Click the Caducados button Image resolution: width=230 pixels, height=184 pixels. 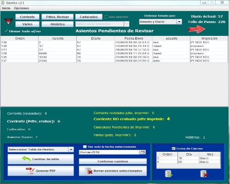click(x=89, y=17)
